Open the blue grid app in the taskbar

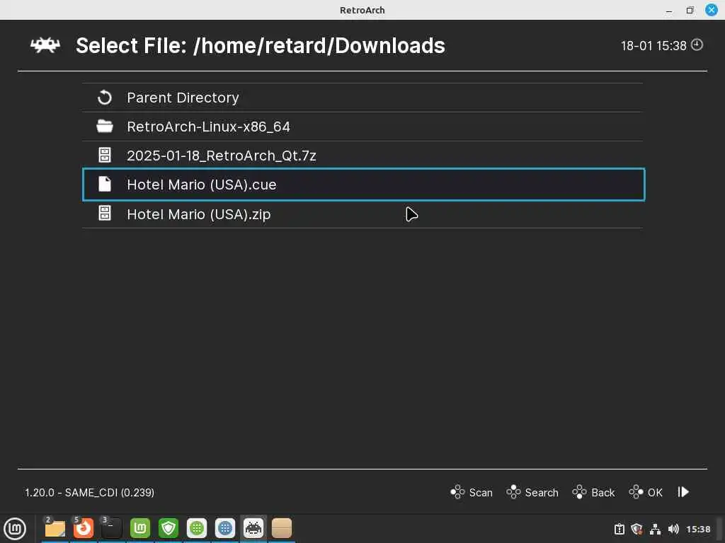225,528
